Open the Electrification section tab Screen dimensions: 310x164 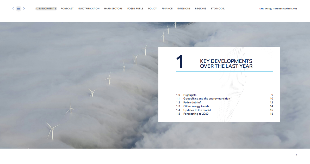pos(89,9)
